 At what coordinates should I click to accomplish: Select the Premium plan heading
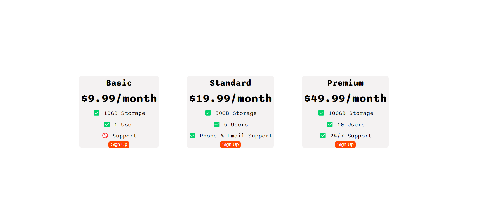[x=345, y=83]
